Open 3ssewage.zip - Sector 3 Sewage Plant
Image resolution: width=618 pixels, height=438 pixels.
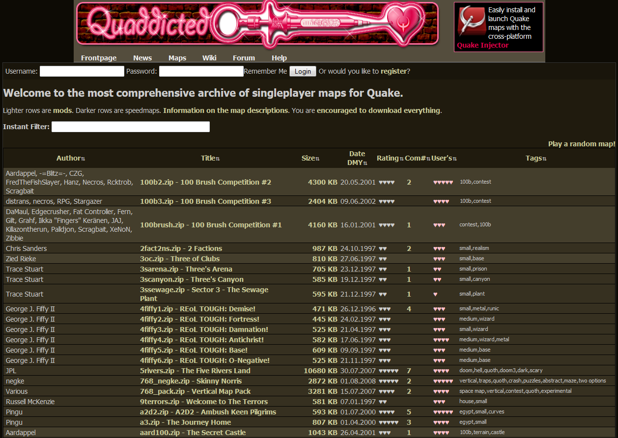coord(204,294)
